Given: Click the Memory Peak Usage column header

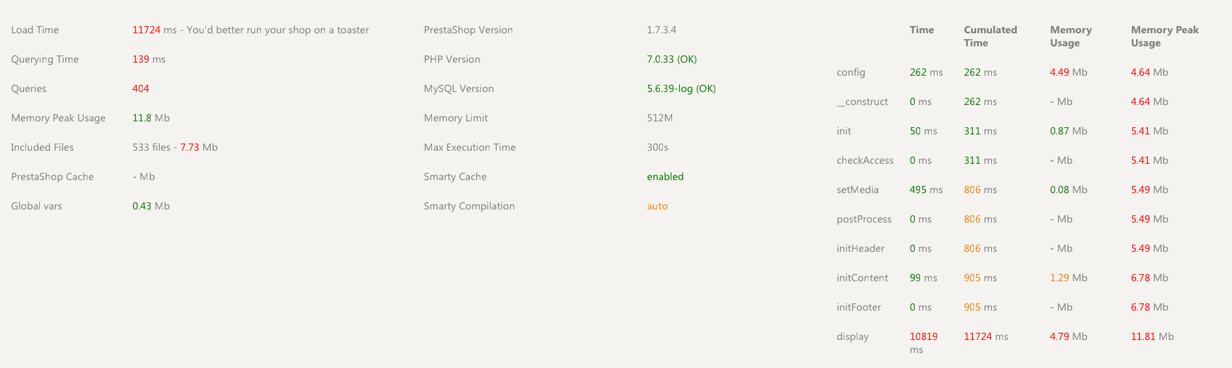Looking at the screenshot, I should [1164, 37].
